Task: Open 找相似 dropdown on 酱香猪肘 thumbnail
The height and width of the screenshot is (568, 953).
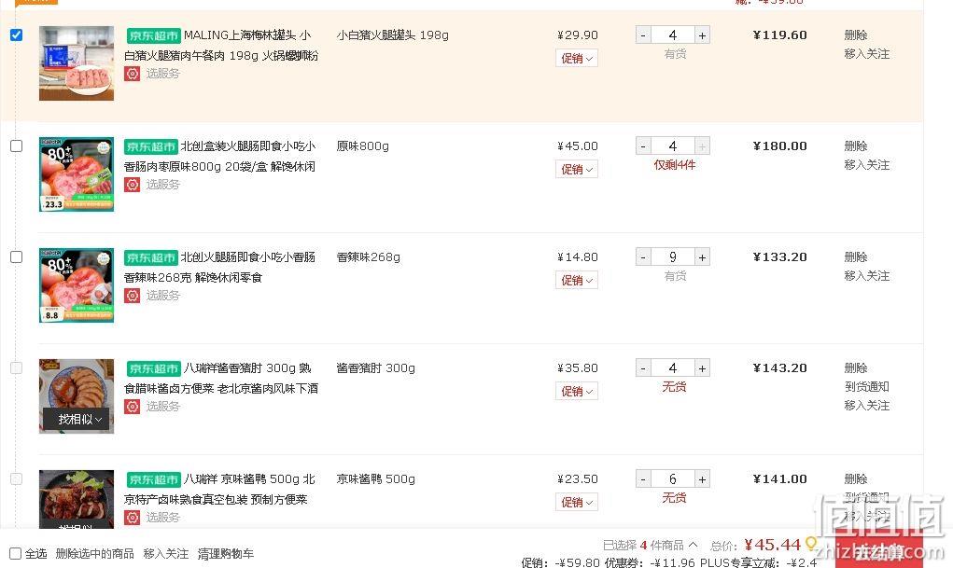Action: click(x=76, y=419)
